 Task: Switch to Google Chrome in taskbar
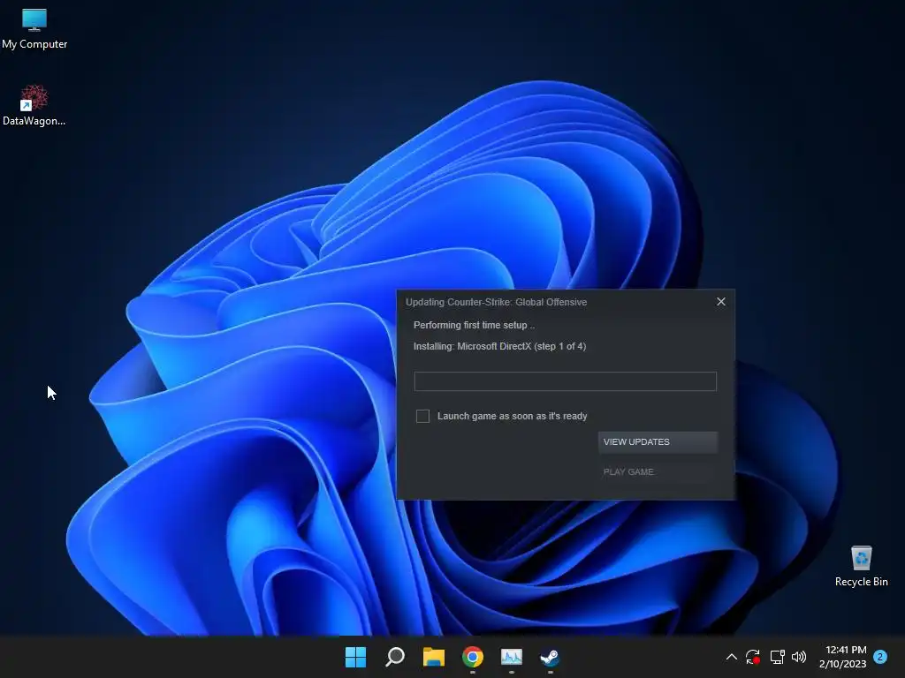tap(473, 657)
